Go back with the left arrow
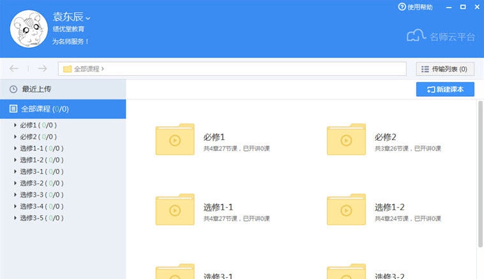This screenshot has height=279, width=484. click(x=13, y=68)
